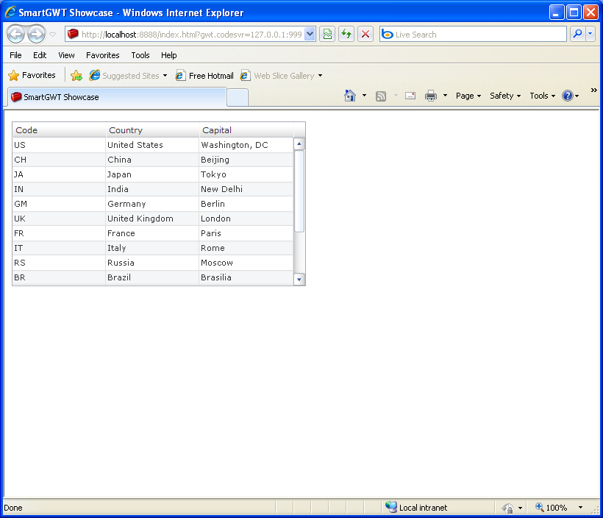Expand Web Slice Gallery dropdown arrow
603x518 pixels.
[320, 76]
